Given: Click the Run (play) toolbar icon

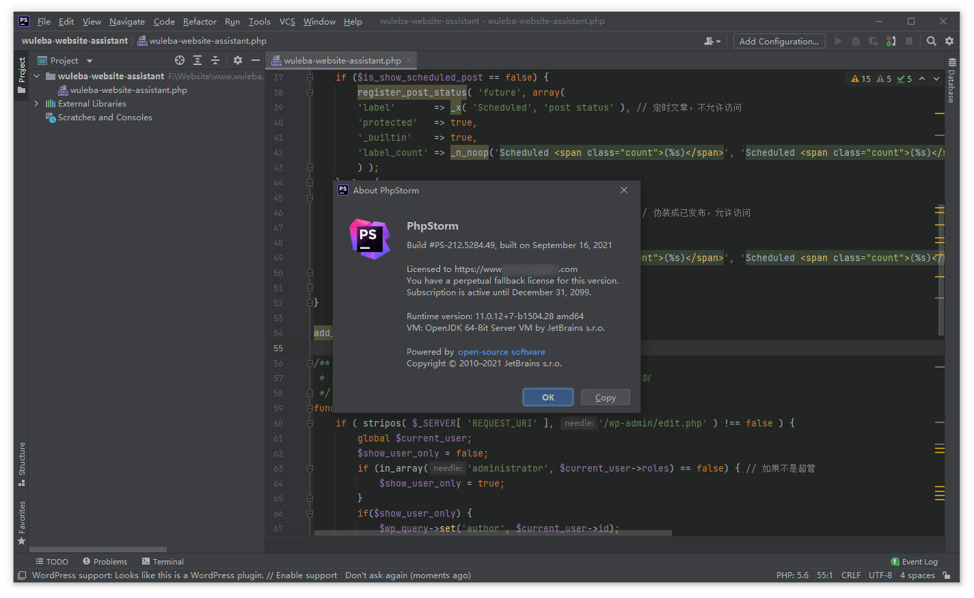Looking at the screenshot, I should [x=838, y=41].
